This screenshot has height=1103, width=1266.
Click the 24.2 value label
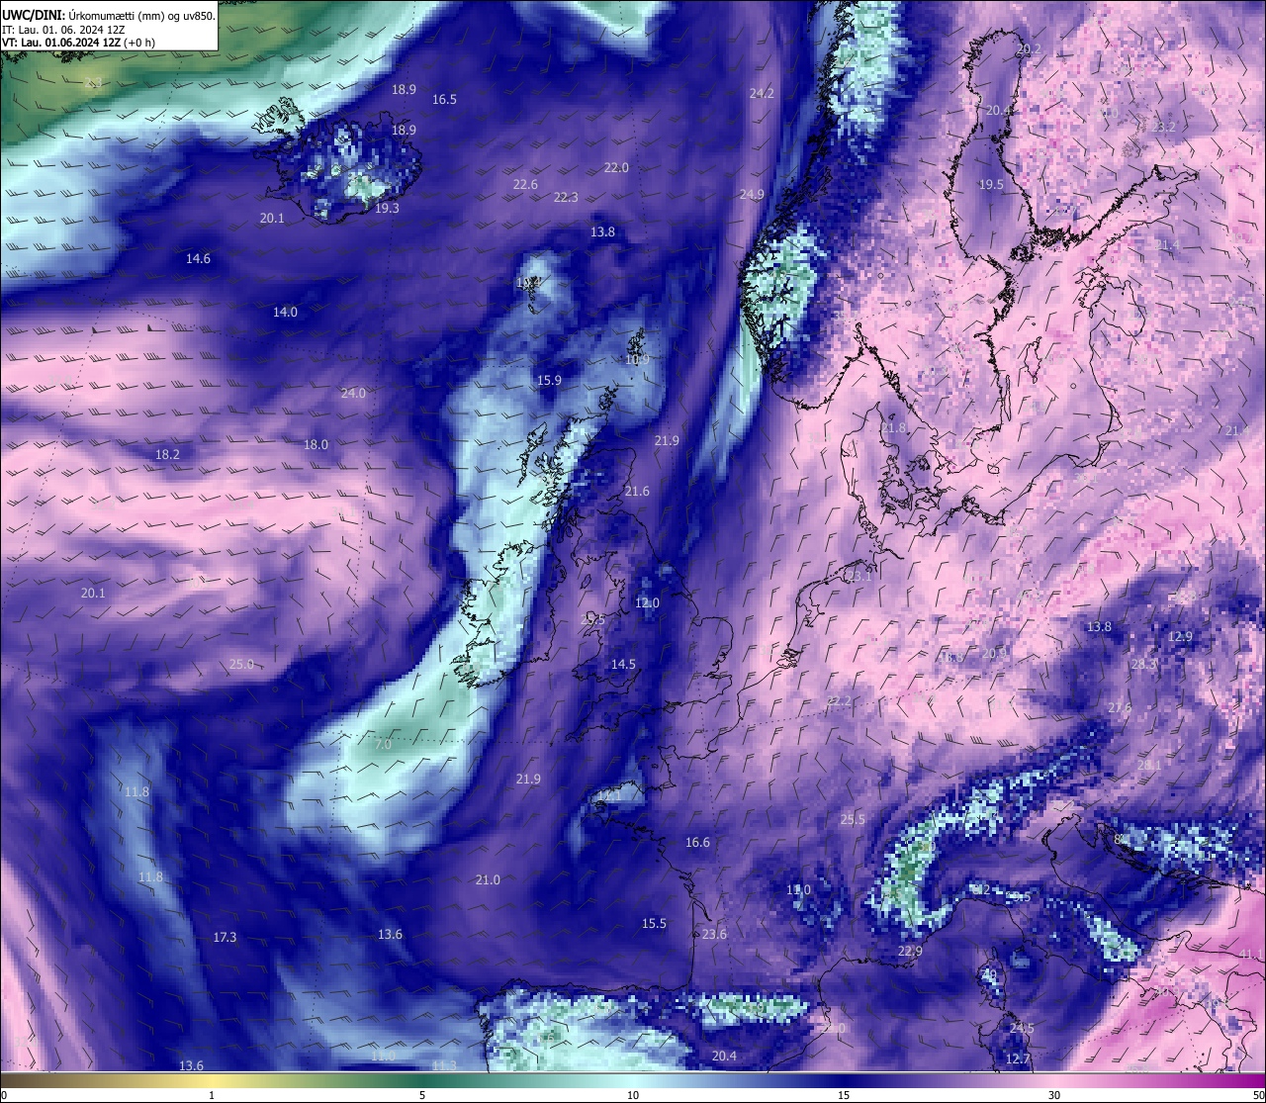(762, 93)
